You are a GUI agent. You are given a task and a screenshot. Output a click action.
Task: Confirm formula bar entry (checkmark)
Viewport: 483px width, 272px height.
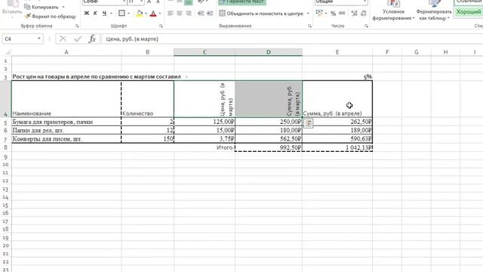pos(78,39)
